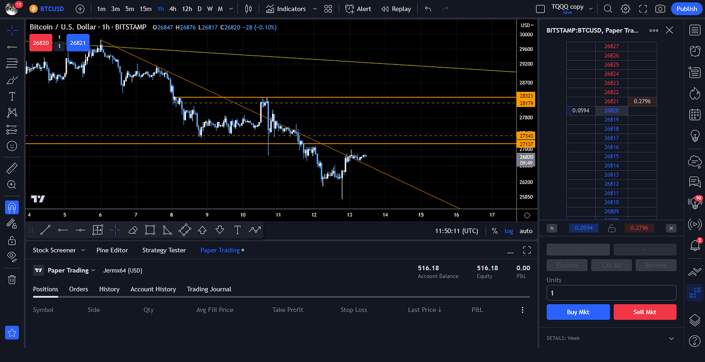The image size is (705, 362).
Task: Open the economic calendar icon
Action: tap(695, 115)
